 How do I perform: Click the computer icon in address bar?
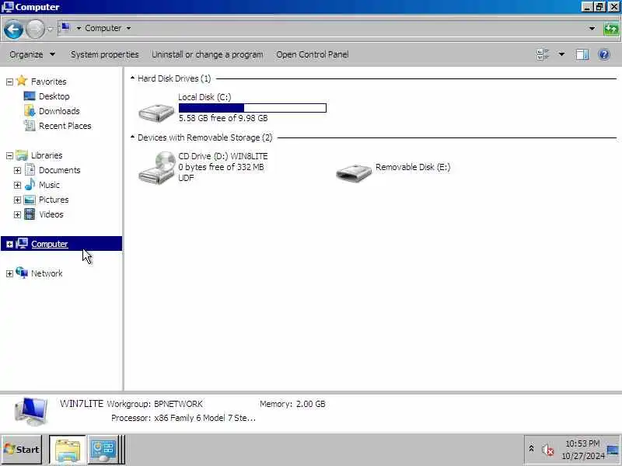pyautogui.click(x=65, y=28)
